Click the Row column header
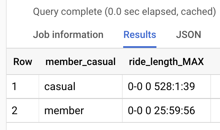 tap(23, 62)
